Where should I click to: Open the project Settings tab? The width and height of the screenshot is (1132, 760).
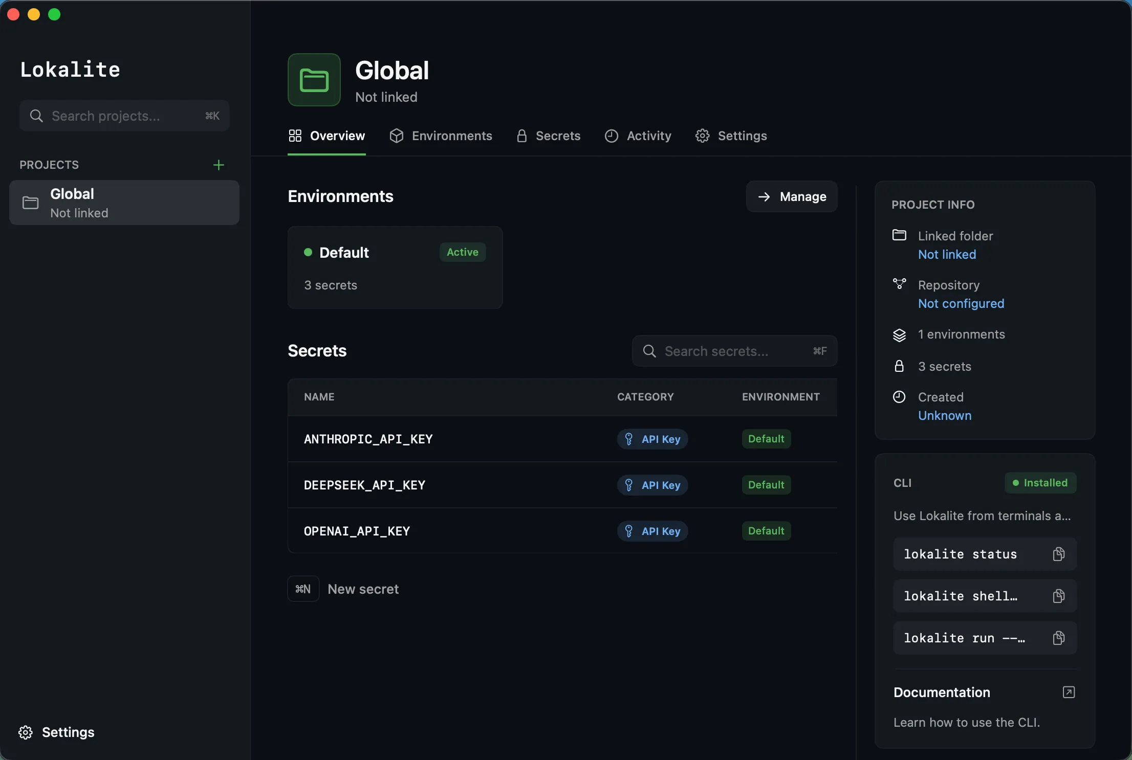click(x=731, y=136)
